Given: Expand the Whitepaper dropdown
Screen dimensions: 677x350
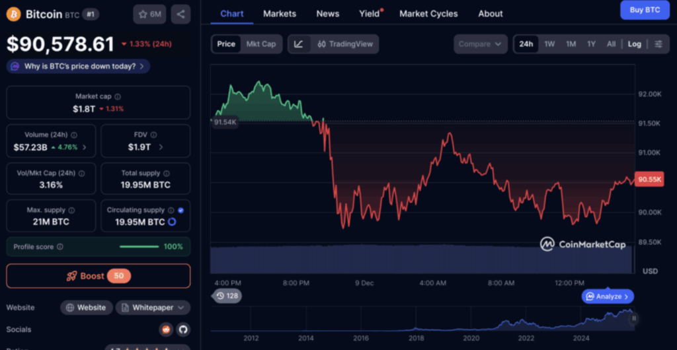Looking at the screenshot, I should click(153, 308).
